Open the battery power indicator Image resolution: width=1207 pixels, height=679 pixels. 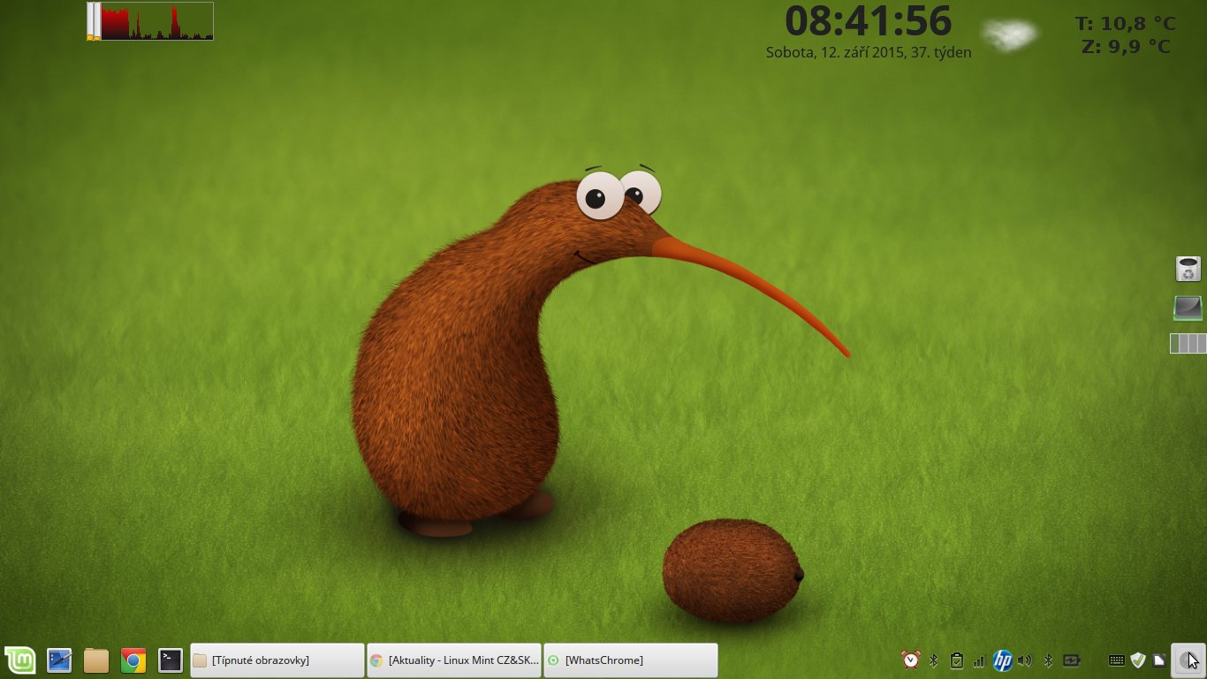pos(1072,660)
